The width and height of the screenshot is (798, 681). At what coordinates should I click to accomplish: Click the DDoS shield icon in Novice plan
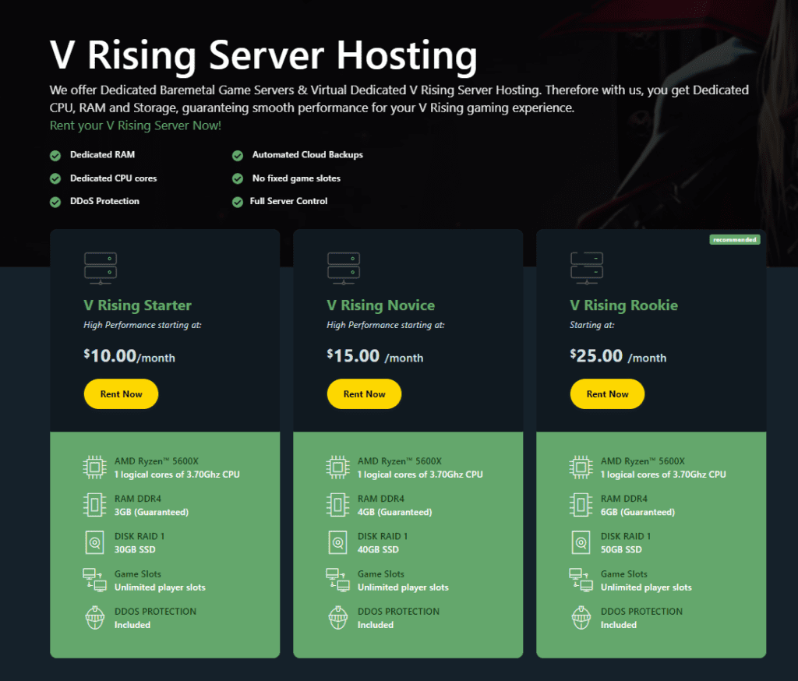coord(337,618)
